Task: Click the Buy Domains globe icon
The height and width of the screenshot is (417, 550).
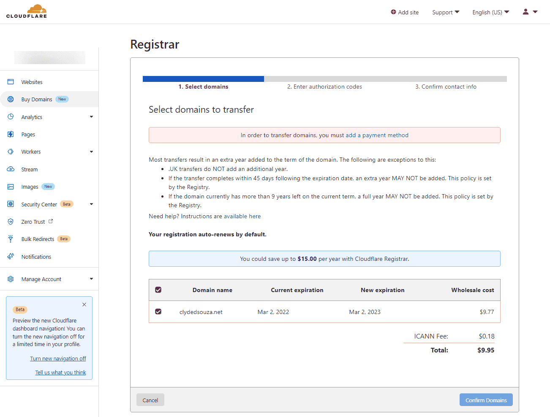Action: click(11, 99)
